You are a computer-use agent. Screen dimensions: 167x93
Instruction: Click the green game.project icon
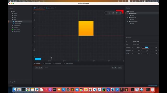pos(13,30)
